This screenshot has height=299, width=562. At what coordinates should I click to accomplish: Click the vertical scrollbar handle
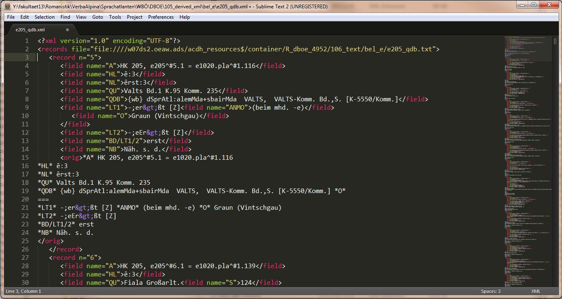[x=555, y=41]
